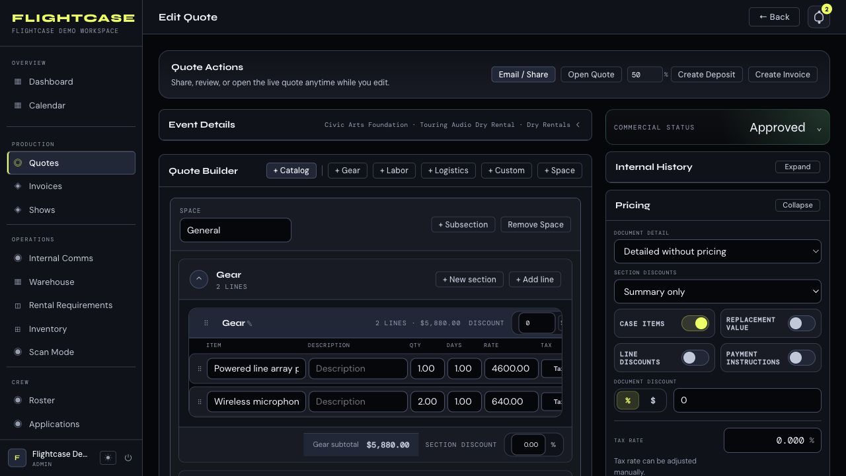Go to the Dashboard
This screenshot has height=476, width=846.
[71, 82]
